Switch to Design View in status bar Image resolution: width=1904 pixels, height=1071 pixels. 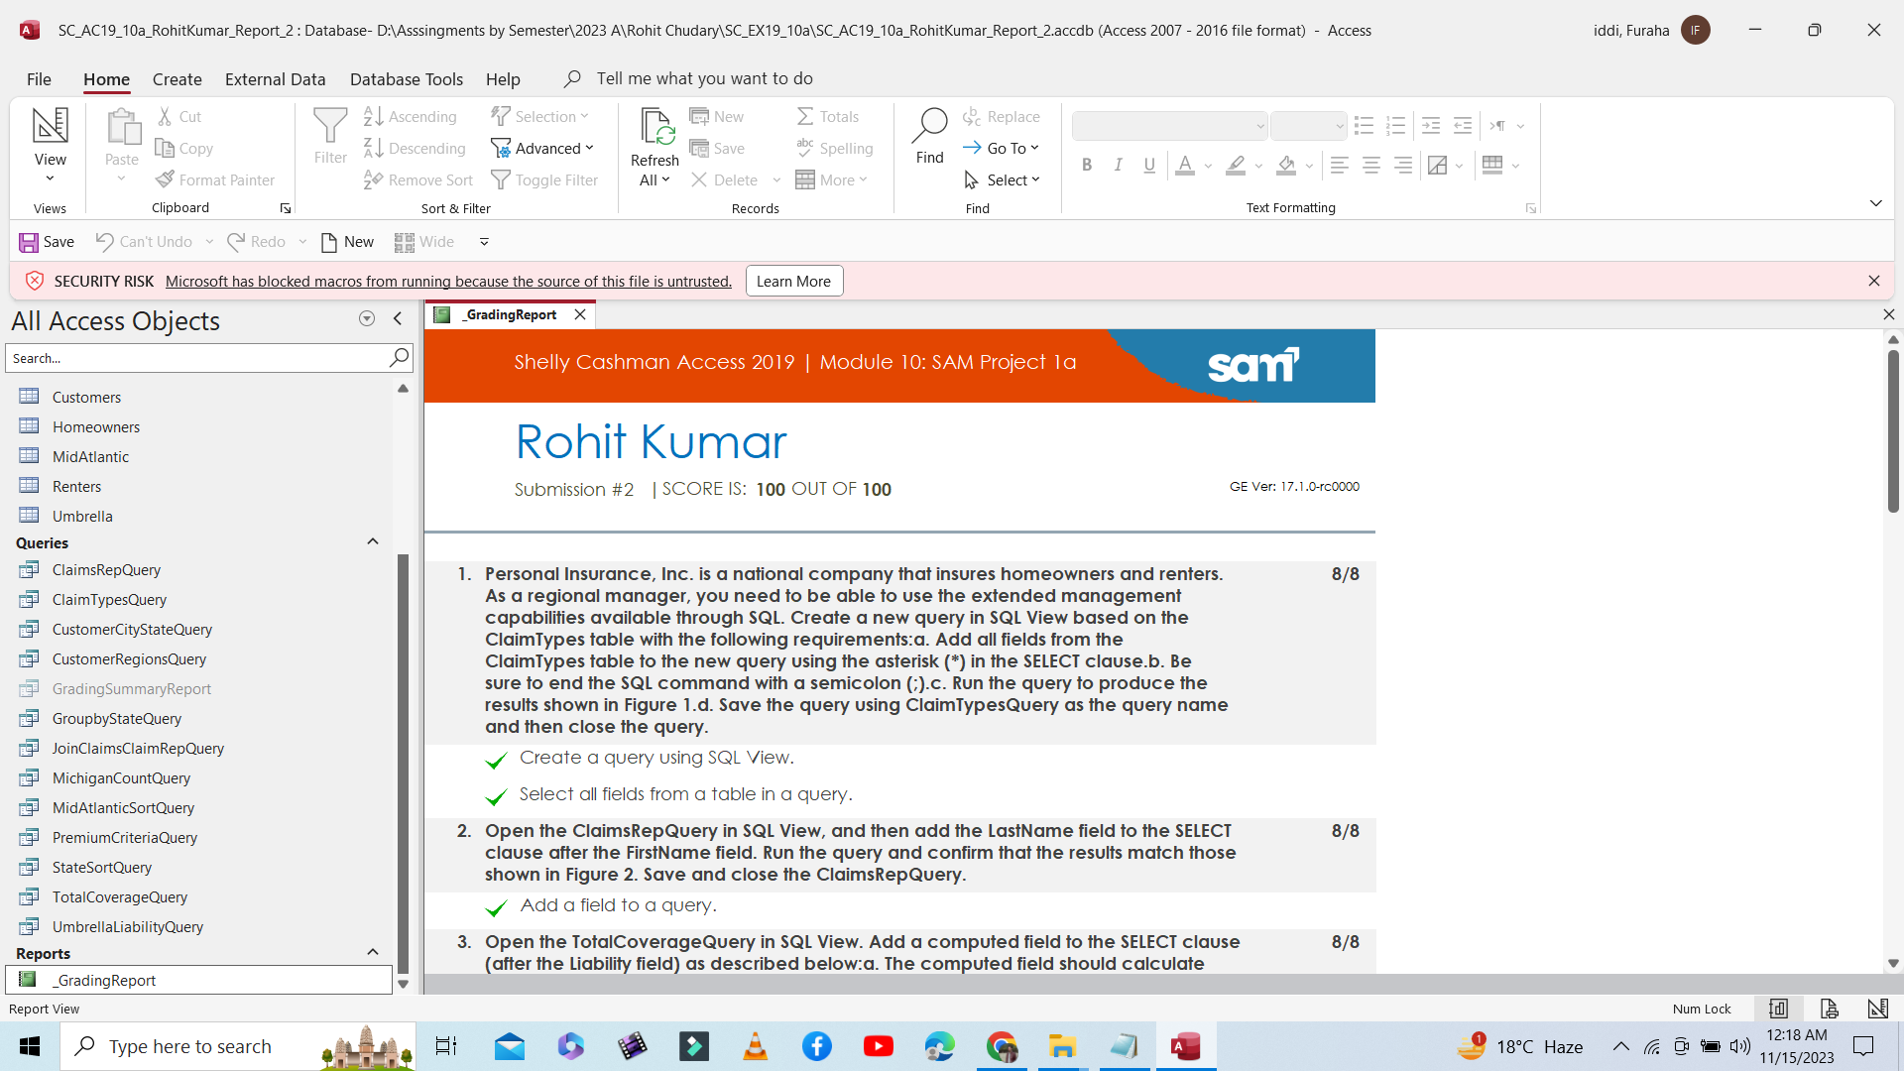(x=1877, y=1009)
